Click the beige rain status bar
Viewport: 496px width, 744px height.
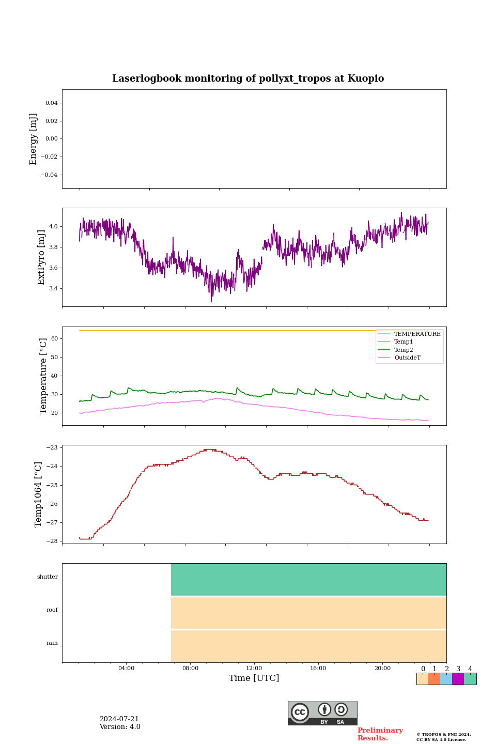[308, 646]
